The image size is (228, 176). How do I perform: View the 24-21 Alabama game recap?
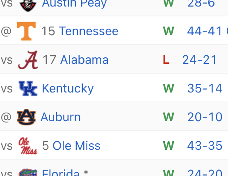tap(199, 60)
